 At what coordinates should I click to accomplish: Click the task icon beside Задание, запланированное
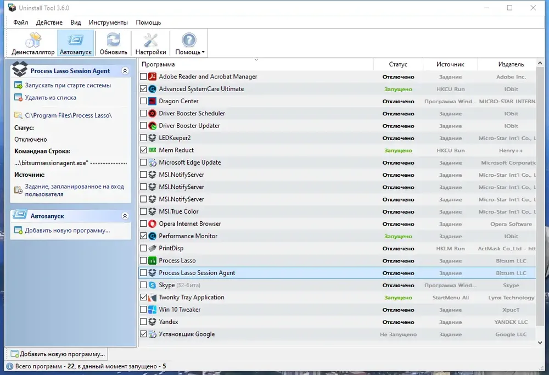coord(18,190)
